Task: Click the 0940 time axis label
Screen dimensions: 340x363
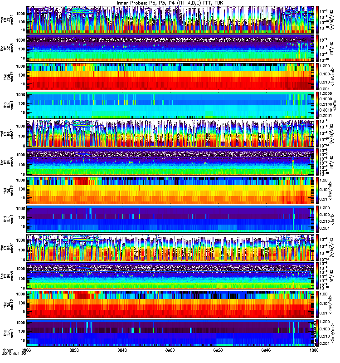Action: click(266, 350)
